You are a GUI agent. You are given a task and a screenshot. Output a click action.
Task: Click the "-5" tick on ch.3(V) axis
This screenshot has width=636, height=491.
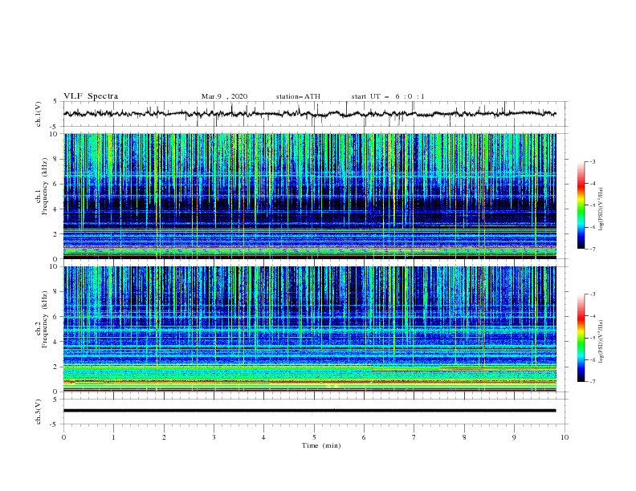(55, 424)
